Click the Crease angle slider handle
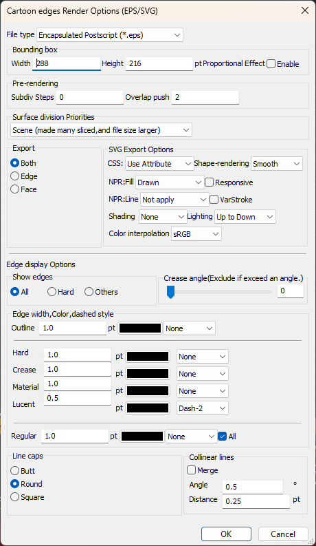The height and width of the screenshot is (546, 316). pos(170,292)
